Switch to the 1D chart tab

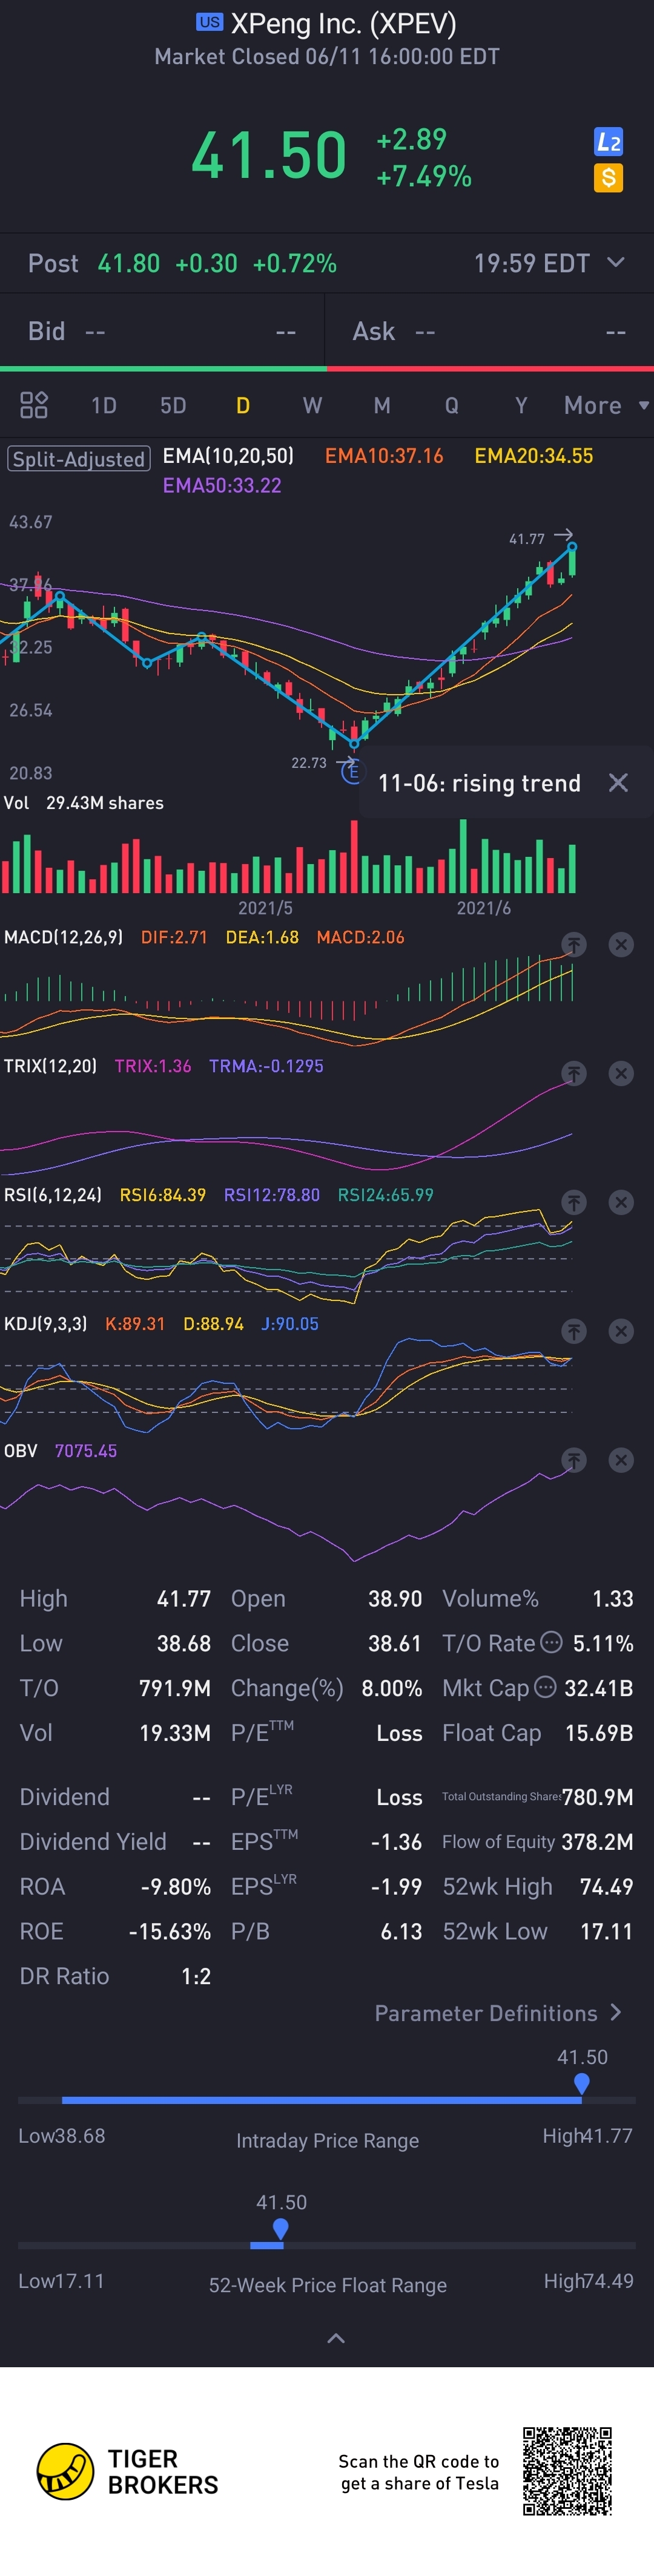pyautogui.click(x=104, y=405)
